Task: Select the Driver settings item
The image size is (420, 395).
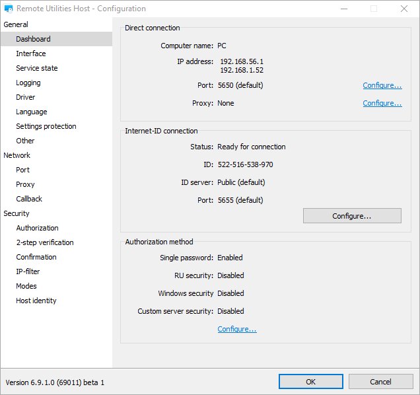Action: (x=26, y=97)
